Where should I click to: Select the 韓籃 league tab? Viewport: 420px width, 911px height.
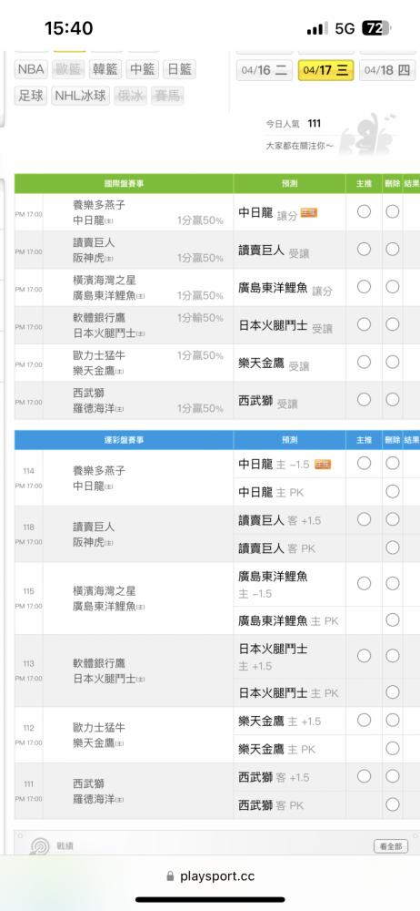click(x=105, y=70)
